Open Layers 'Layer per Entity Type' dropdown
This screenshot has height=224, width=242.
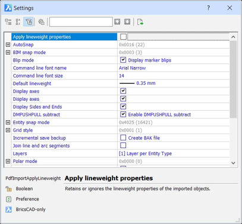(x=174, y=153)
